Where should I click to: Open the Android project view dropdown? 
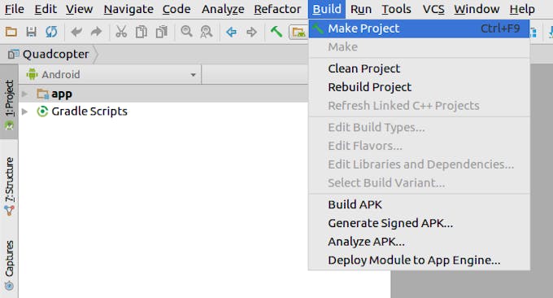pos(111,75)
